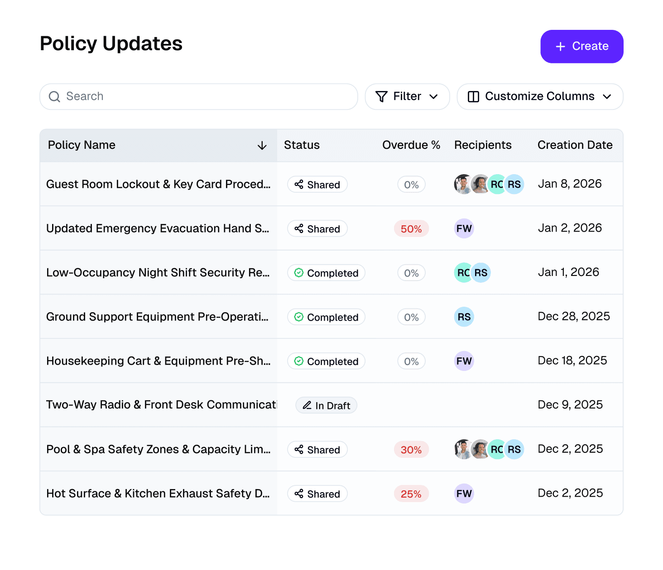Screen dimensions: 663x570
Task: Click second photo avatar on Guest Room Lockout row
Action: coord(480,184)
